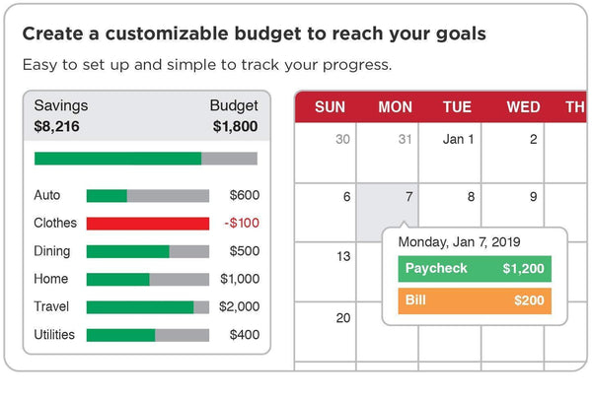Click the Utilities budget bar

(x=148, y=335)
